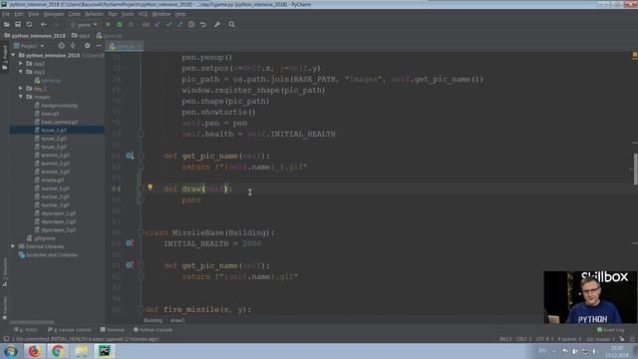This screenshot has height=359, width=638.
Task: Select background.png in project tree
Action: pyautogui.click(x=59, y=105)
